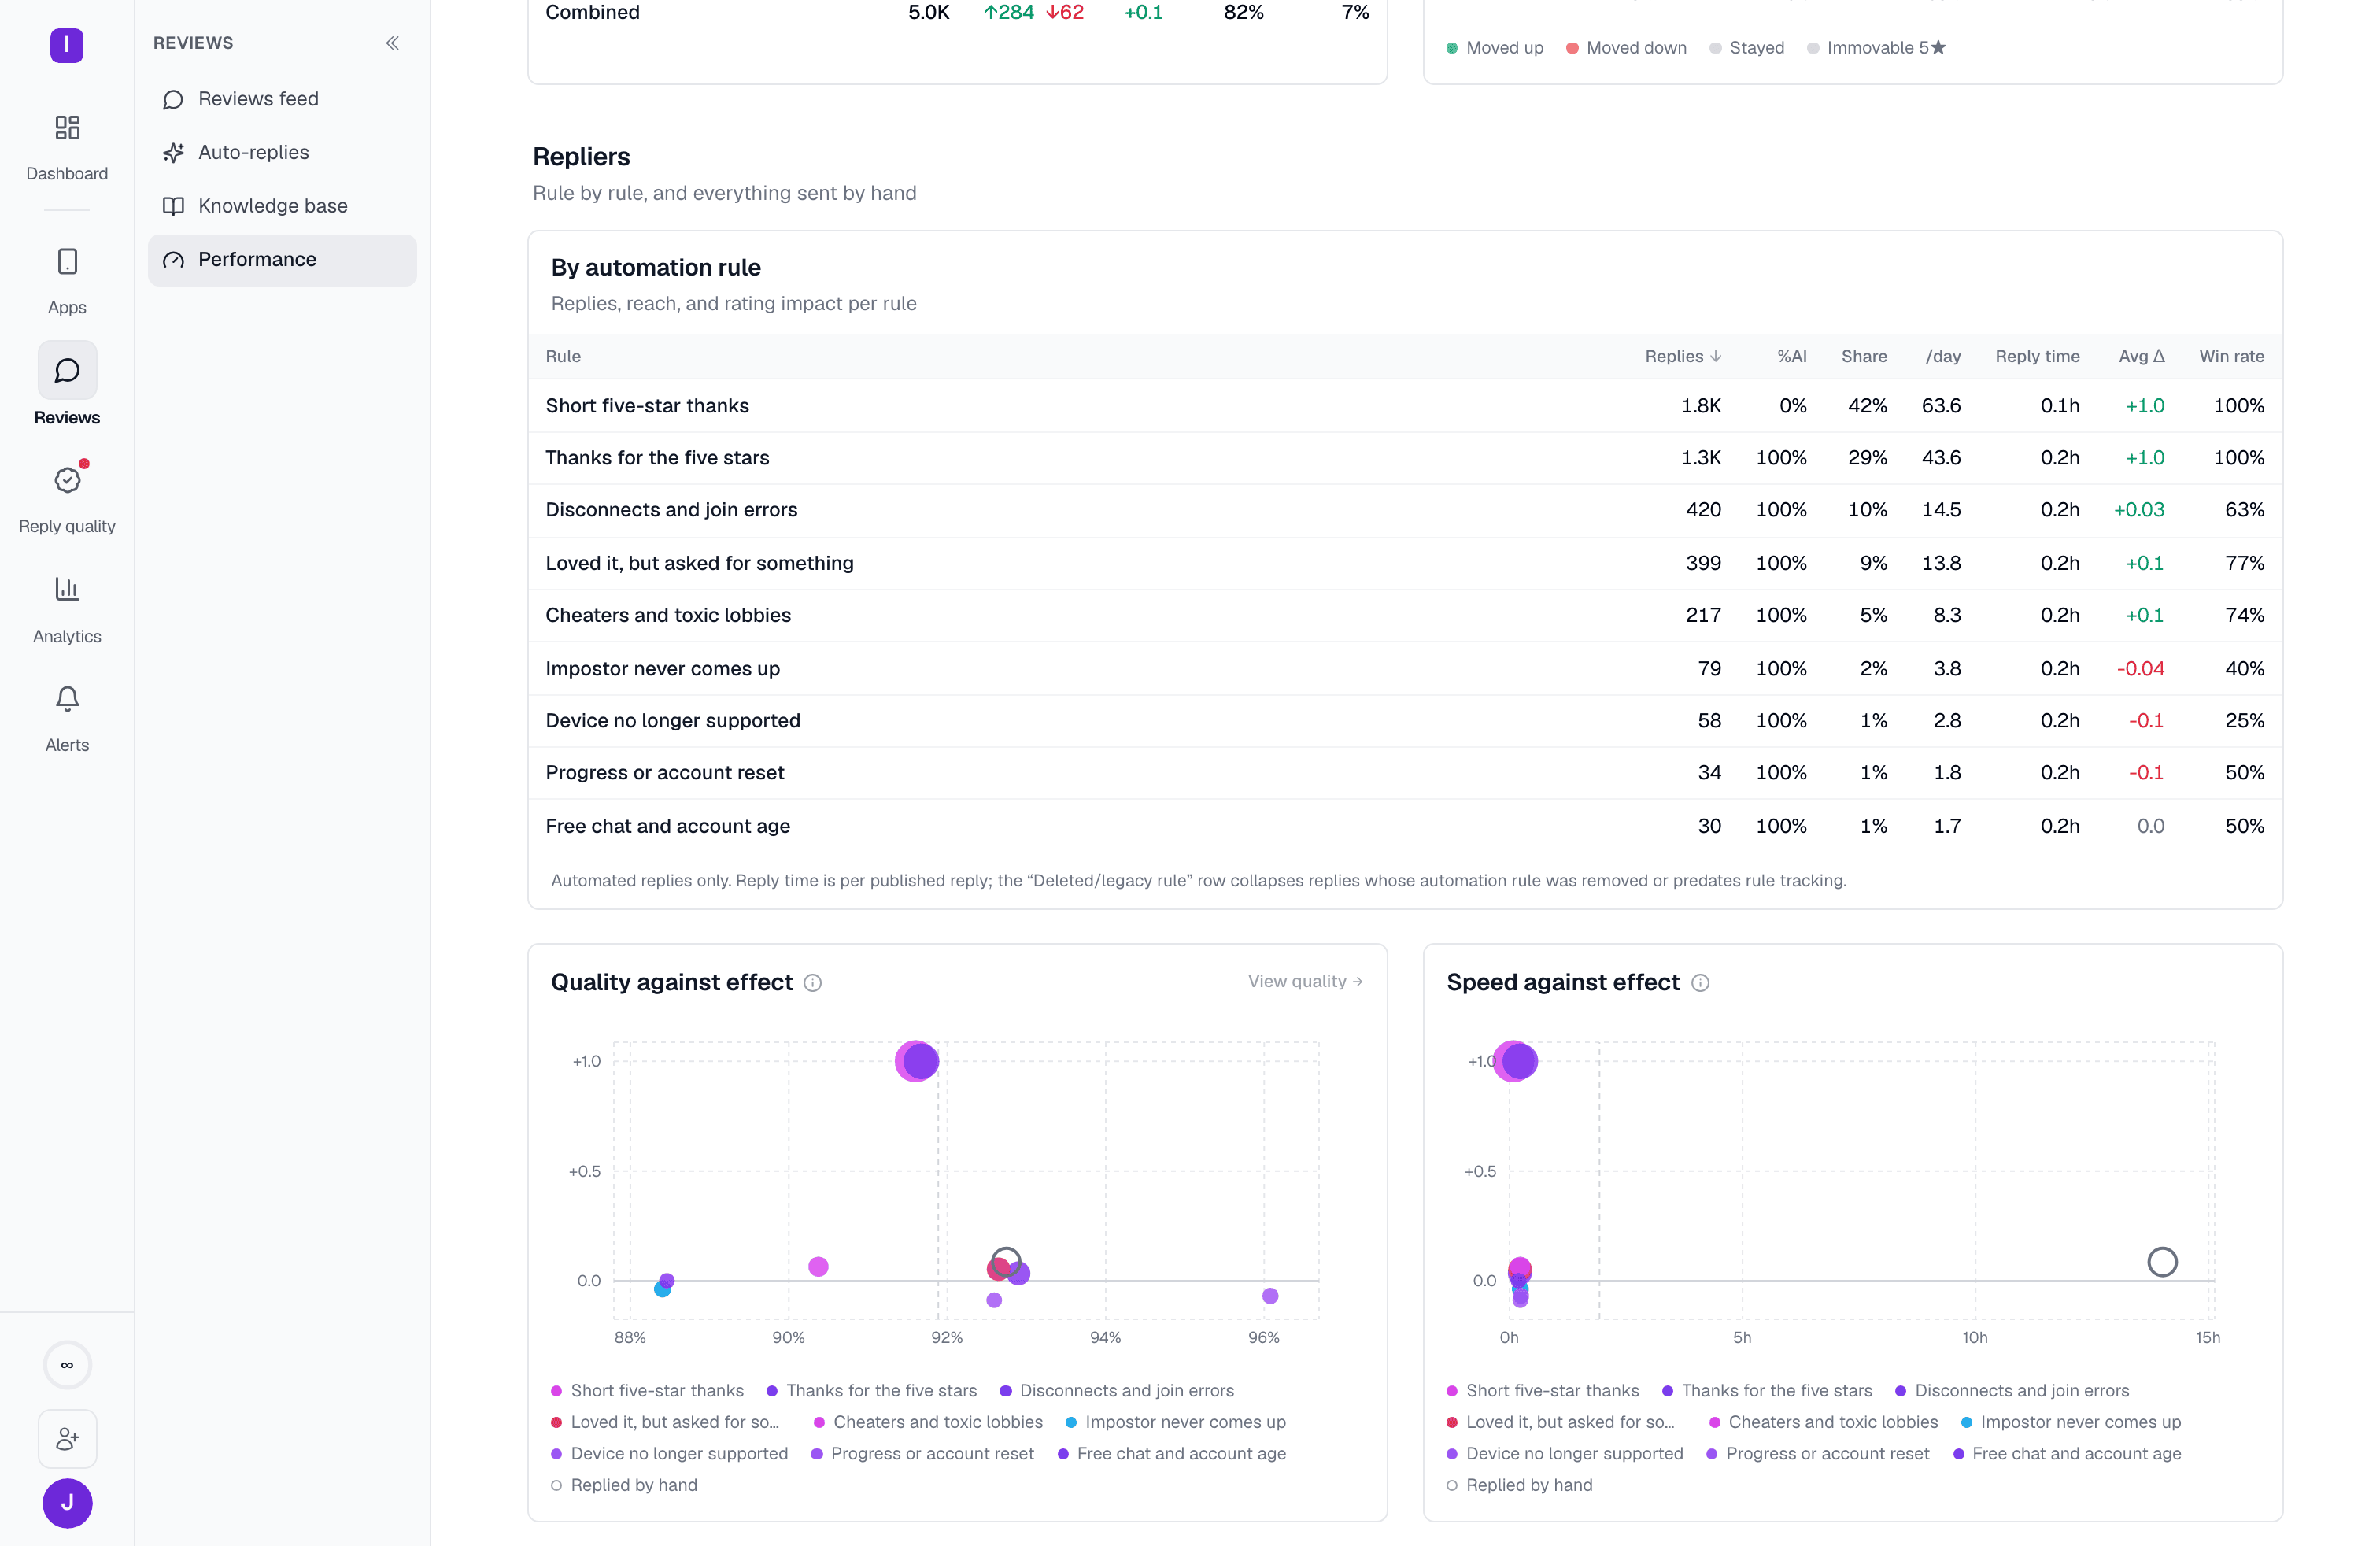
Task: Click the Win rate column header
Action: pos(2231,356)
